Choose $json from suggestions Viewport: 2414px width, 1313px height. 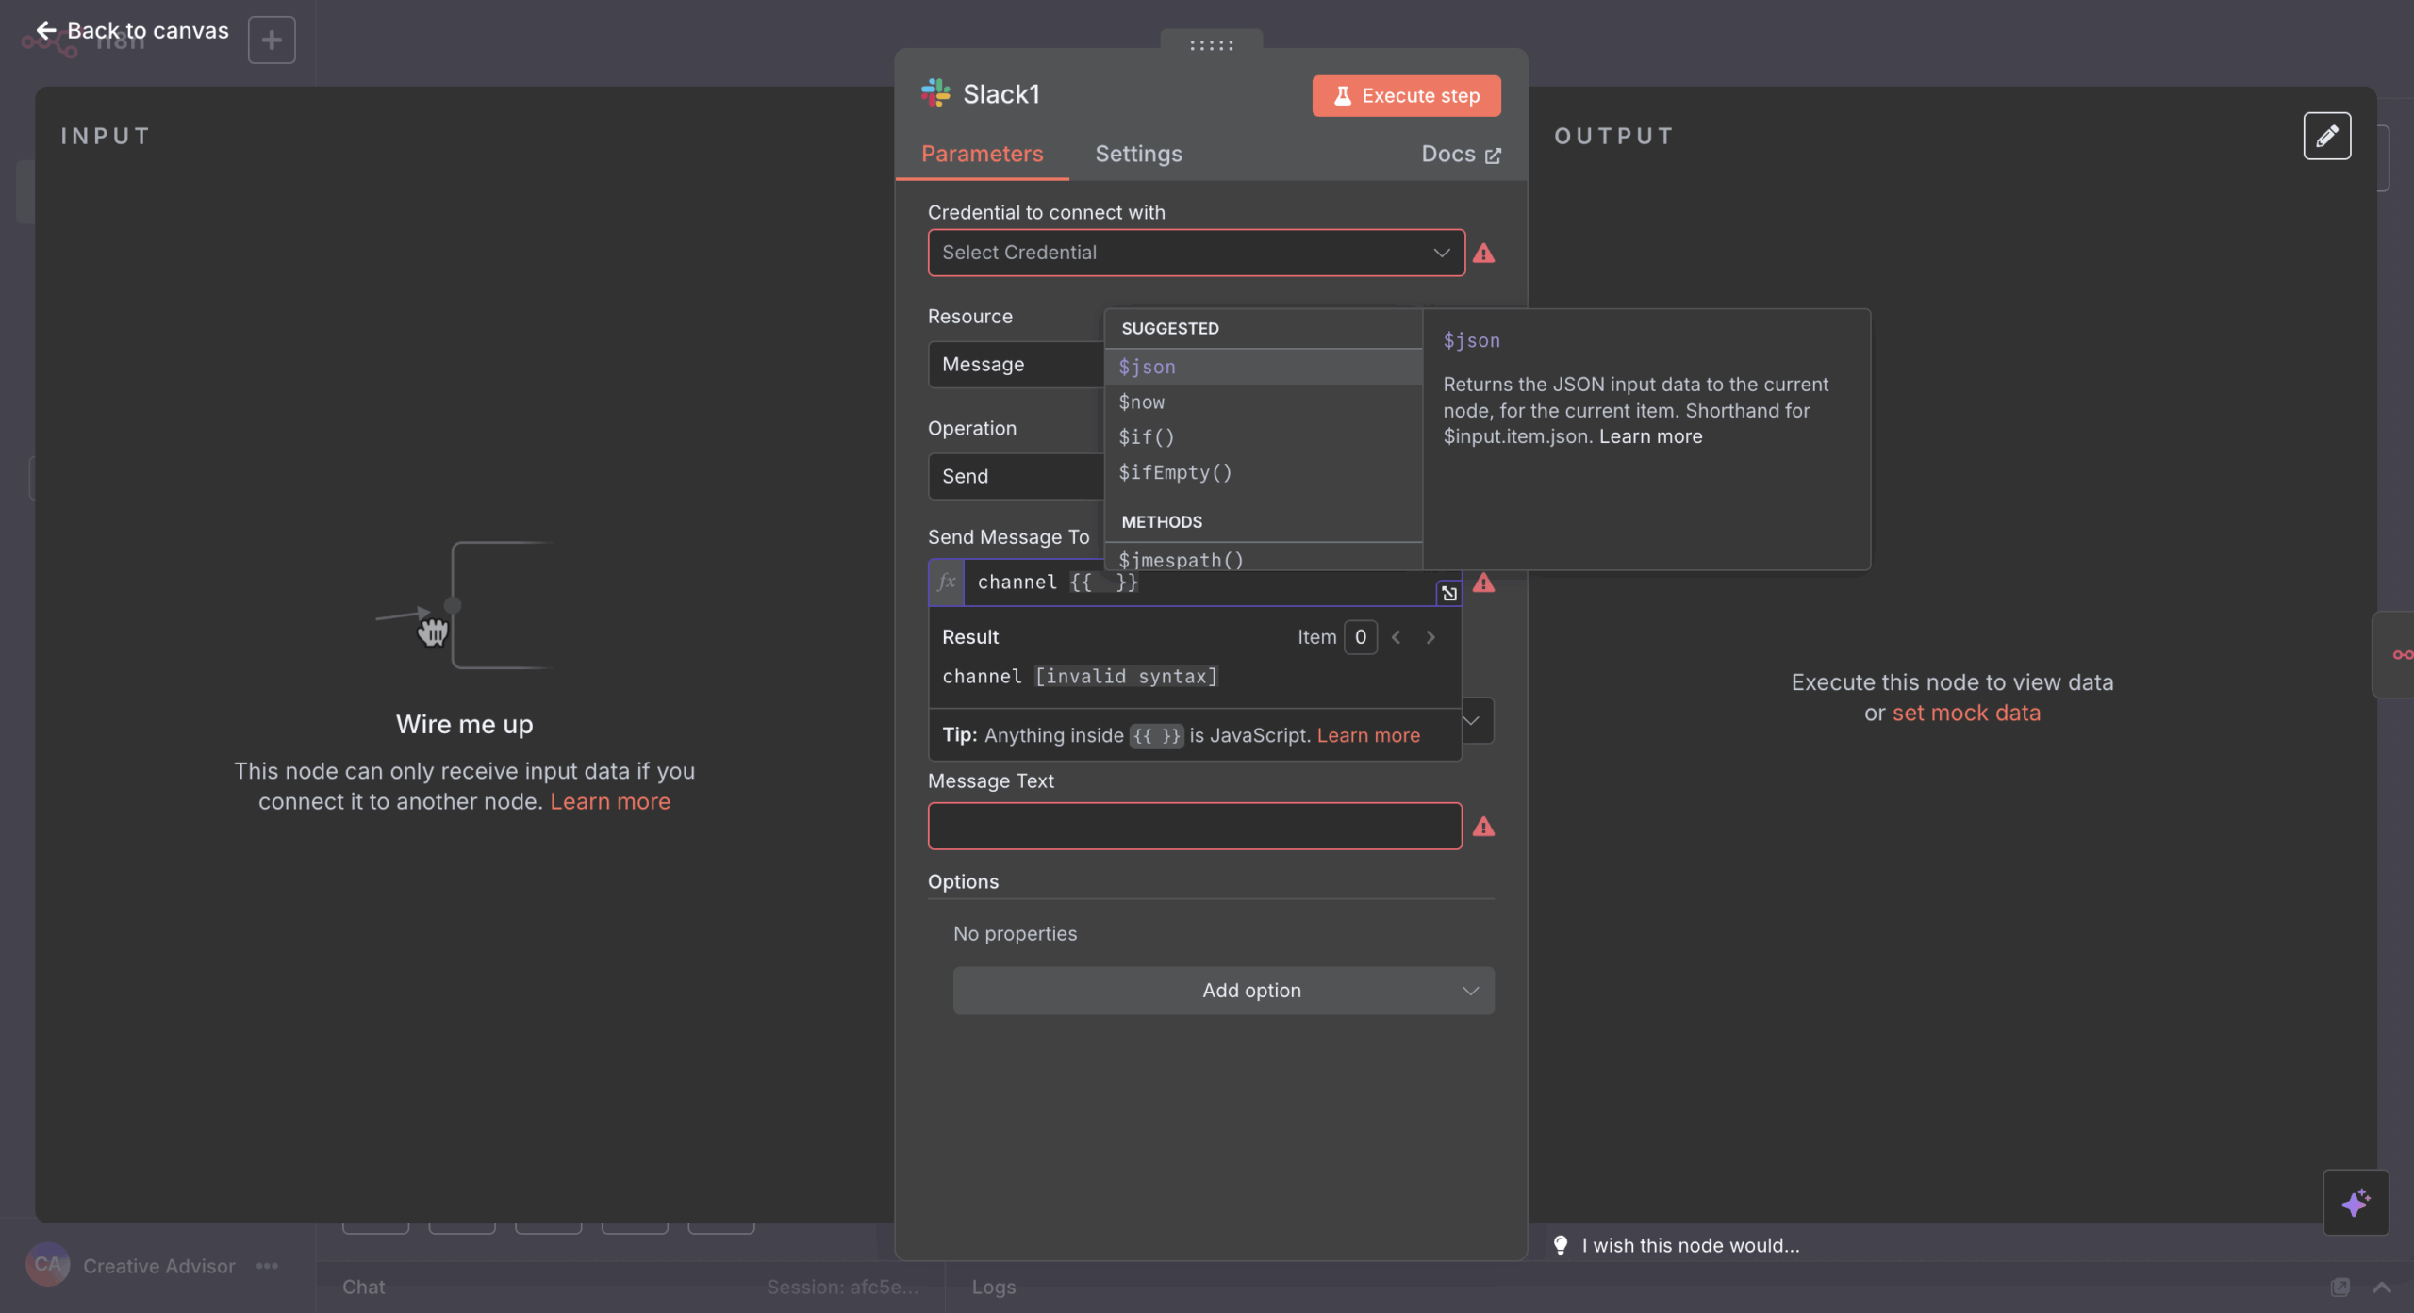point(1263,367)
